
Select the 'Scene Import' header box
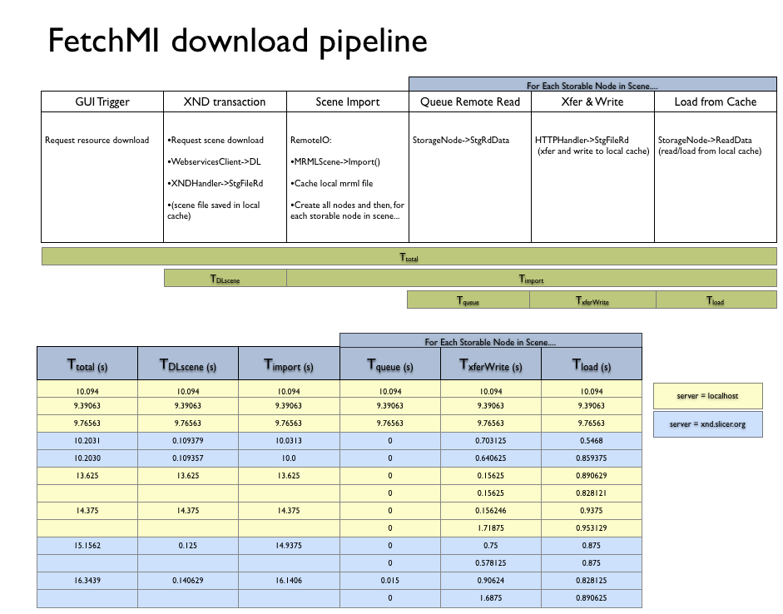pos(347,102)
